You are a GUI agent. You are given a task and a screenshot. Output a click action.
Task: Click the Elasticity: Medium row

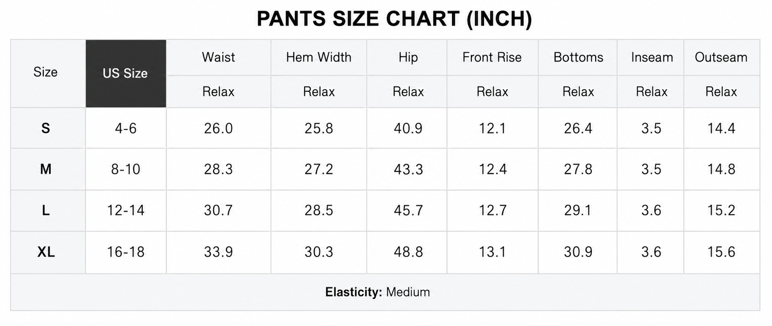point(385,292)
